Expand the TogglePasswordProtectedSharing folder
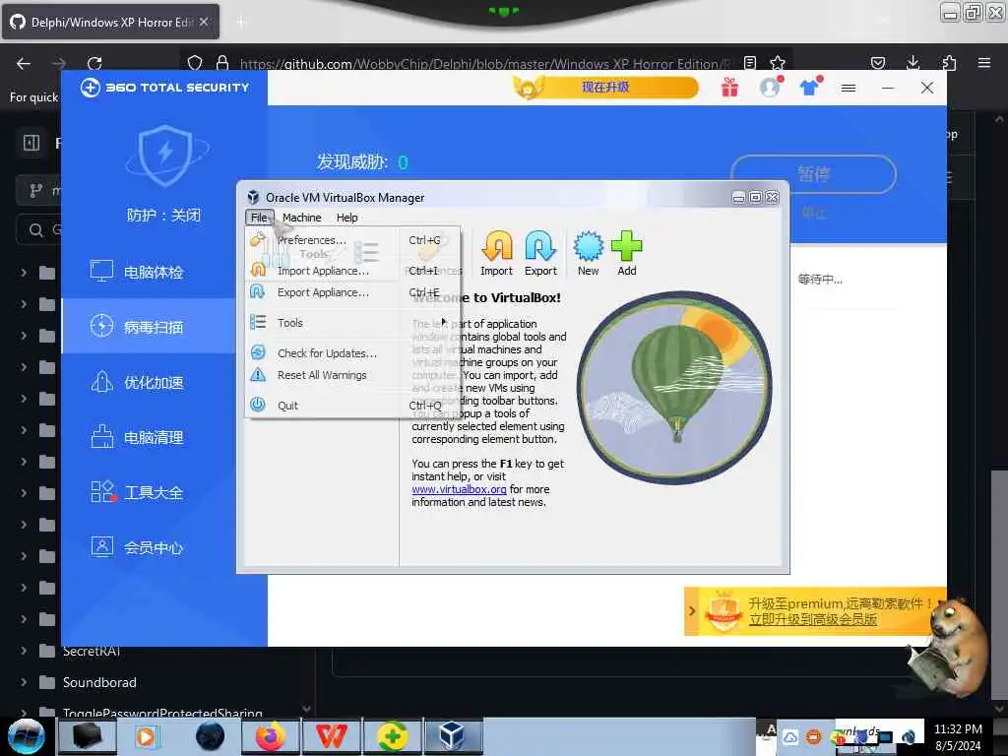1008x756 pixels. tap(24, 713)
